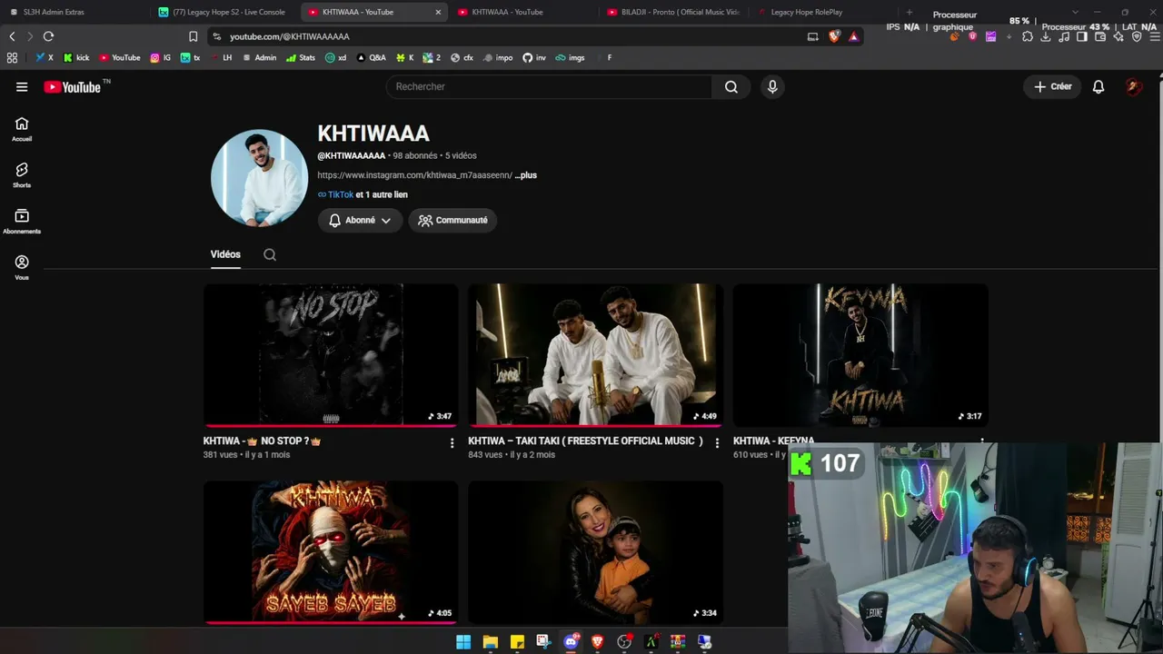Open the cfx bookmark
This screenshot has height=654, width=1163.
pos(462,57)
